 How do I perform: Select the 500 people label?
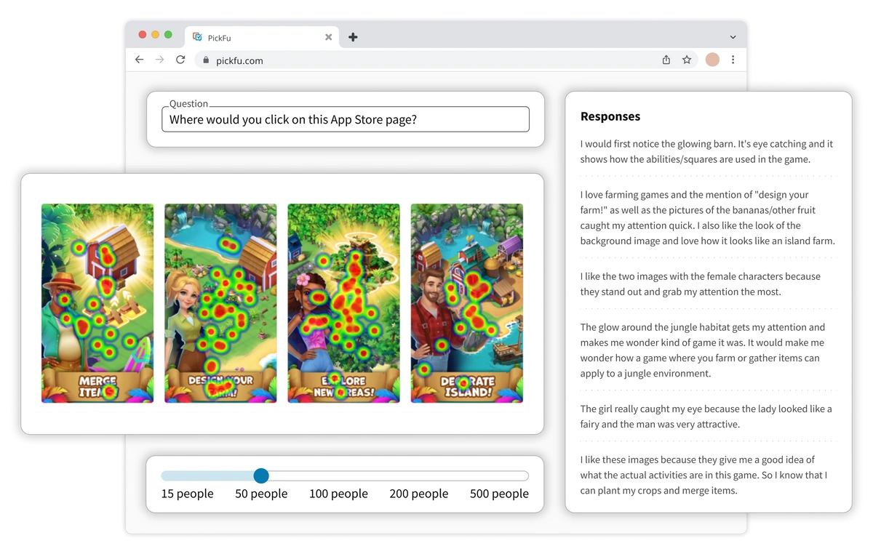click(x=499, y=493)
